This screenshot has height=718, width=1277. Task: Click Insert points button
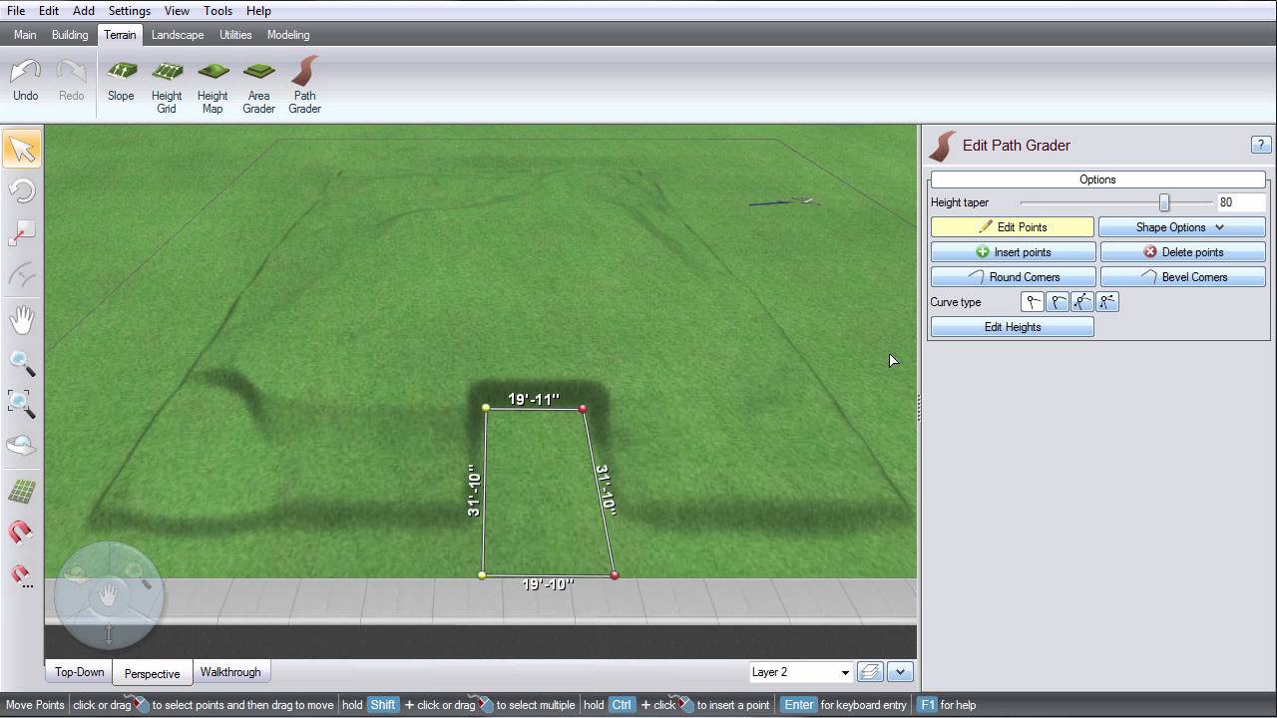click(x=1013, y=252)
